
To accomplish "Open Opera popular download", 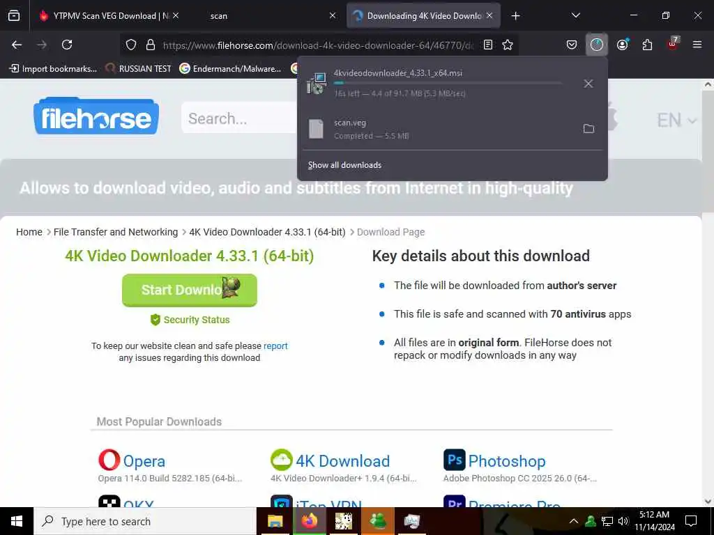I will point(144,461).
